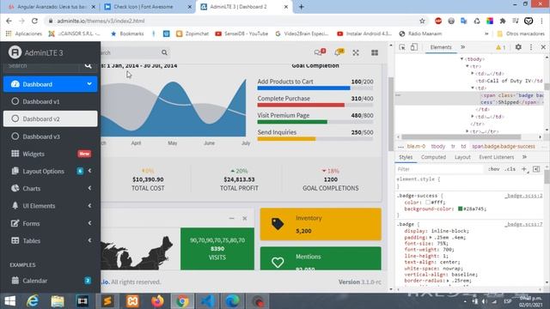Click the Charts pie icon in sidebar

(15, 188)
